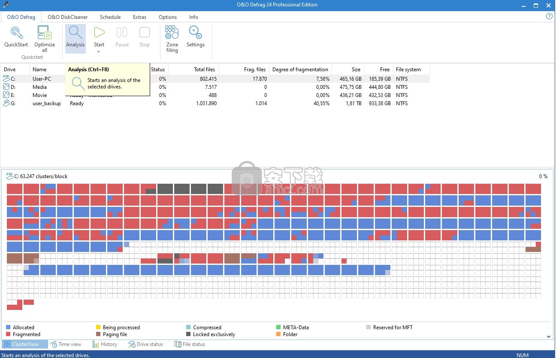Image resolution: width=556 pixels, height=358 pixels.
Task: Open the File status tab
Action: click(190, 344)
